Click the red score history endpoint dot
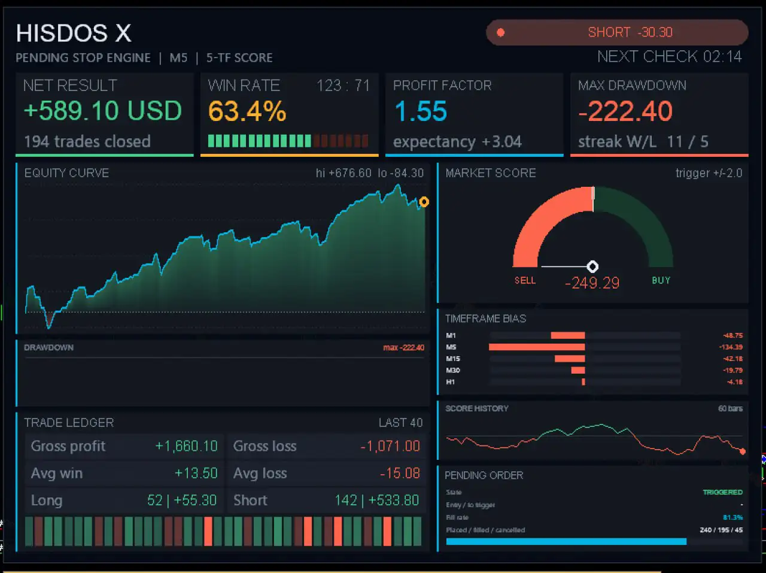766x573 pixels. 743,451
